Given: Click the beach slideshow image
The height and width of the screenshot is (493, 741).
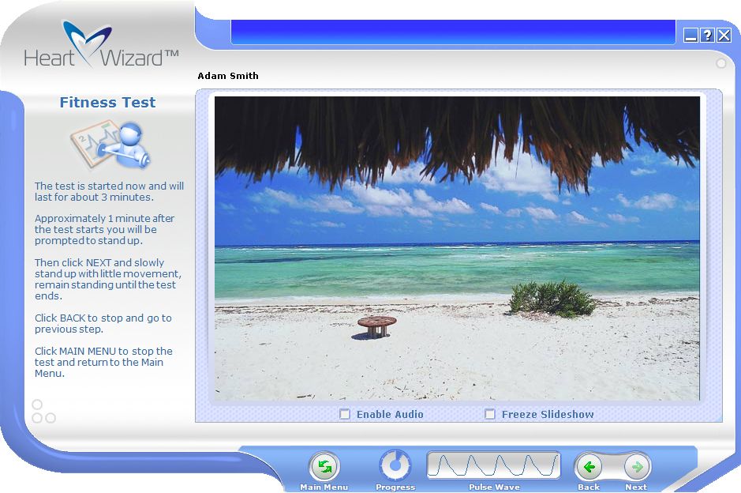Looking at the screenshot, I should 457,248.
